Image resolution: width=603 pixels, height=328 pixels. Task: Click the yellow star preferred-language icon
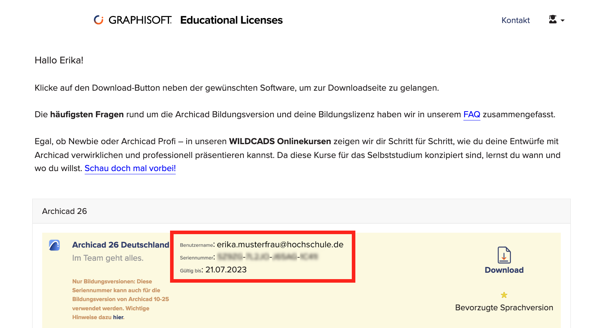click(504, 295)
